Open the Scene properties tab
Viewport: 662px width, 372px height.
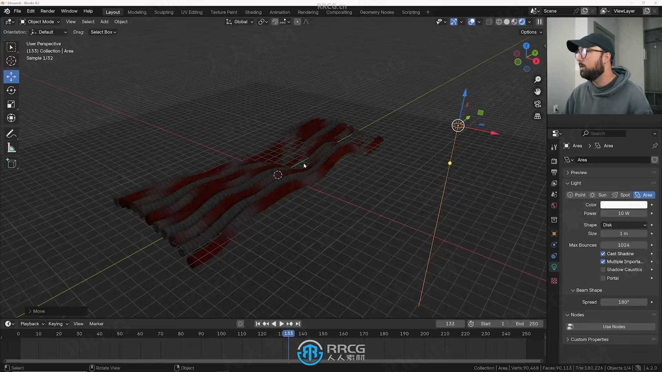pyautogui.click(x=554, y=194)
